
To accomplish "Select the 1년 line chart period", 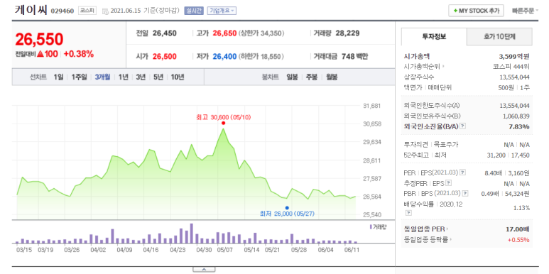I will click(x=124, y=77).
